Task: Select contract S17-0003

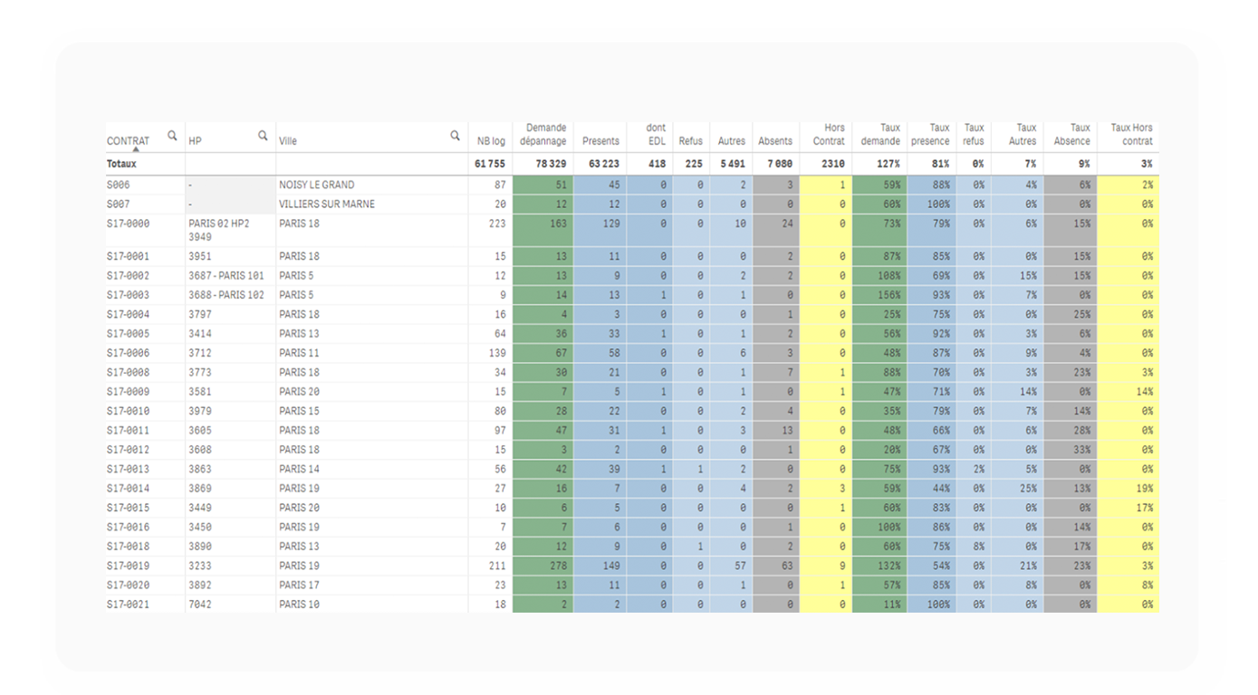Action: click(x=129, y=296)
